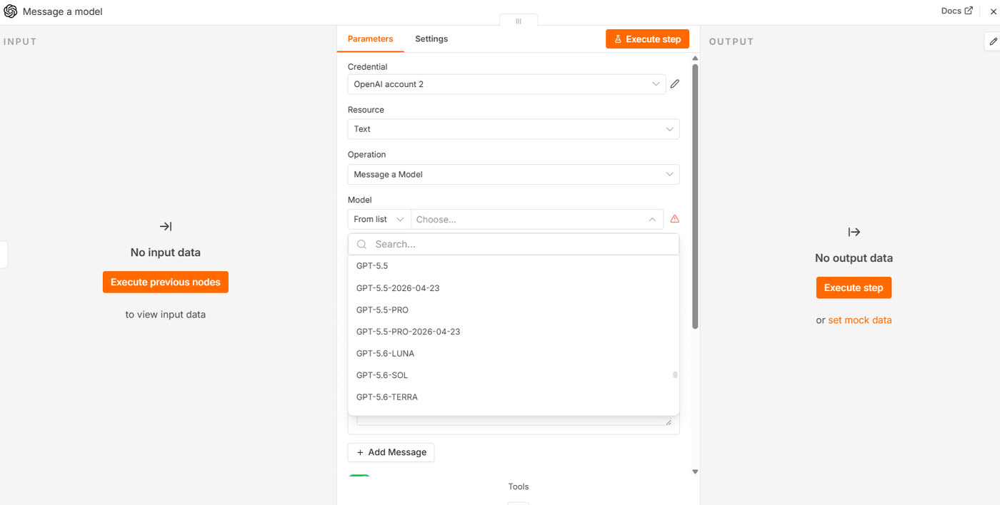Toggle the green switch below Add Message

click(359, 476)
